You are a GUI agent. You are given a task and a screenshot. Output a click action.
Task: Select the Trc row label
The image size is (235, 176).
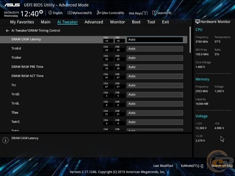click(14, 85)
